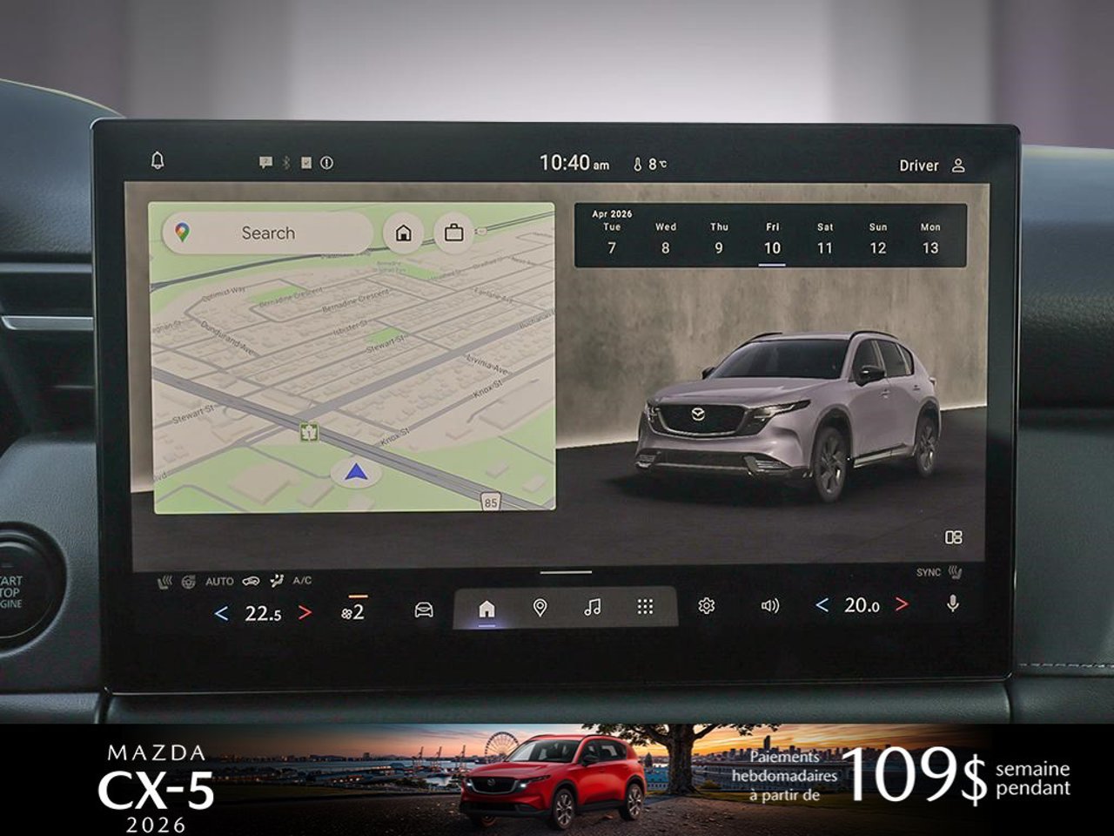Viewport: 1114px width, 836px height.
Task: Open the Driver profile icon
Action: pyautogui.click(x=958, y=165)
